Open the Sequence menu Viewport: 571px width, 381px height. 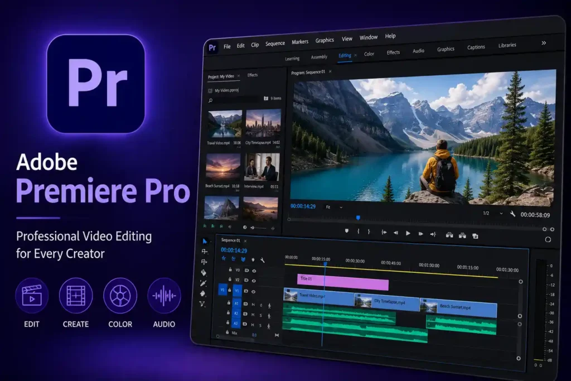(x=275, y=44)
